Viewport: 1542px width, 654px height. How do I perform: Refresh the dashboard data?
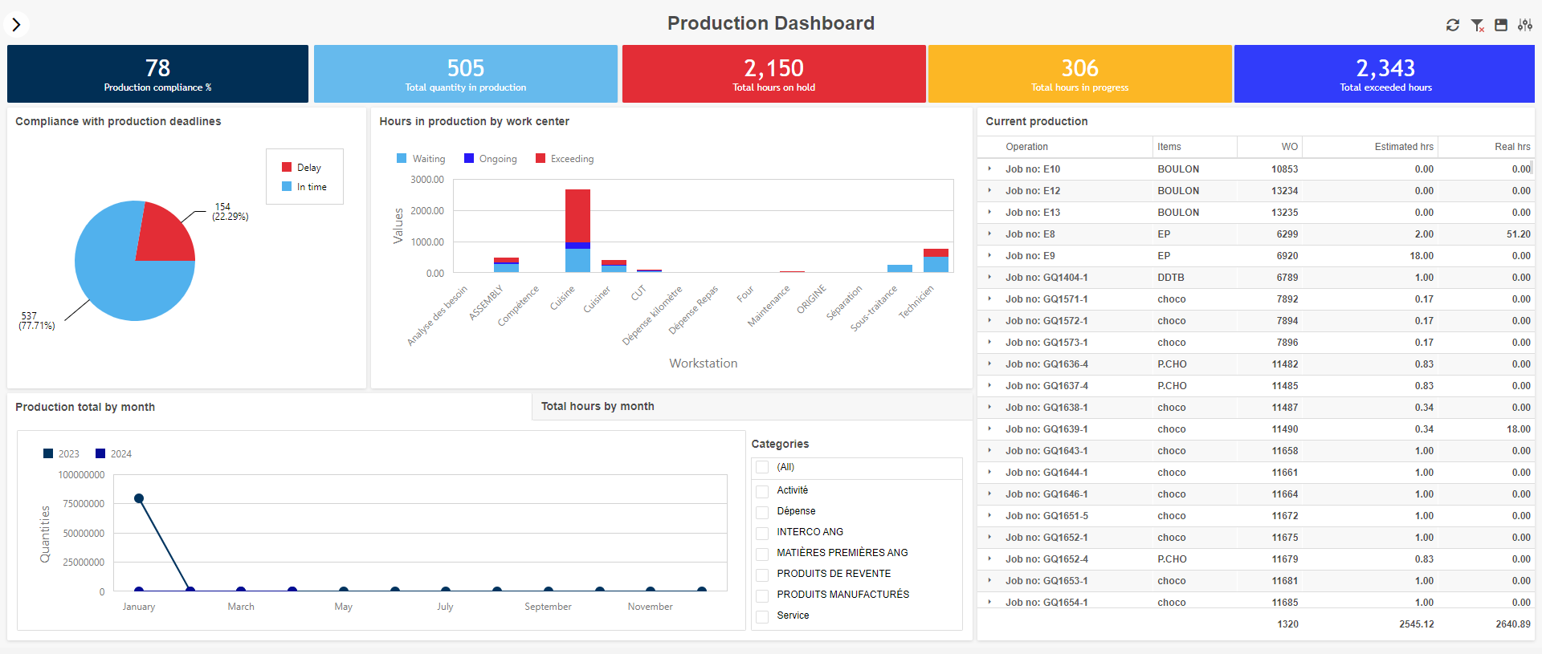1453,25
